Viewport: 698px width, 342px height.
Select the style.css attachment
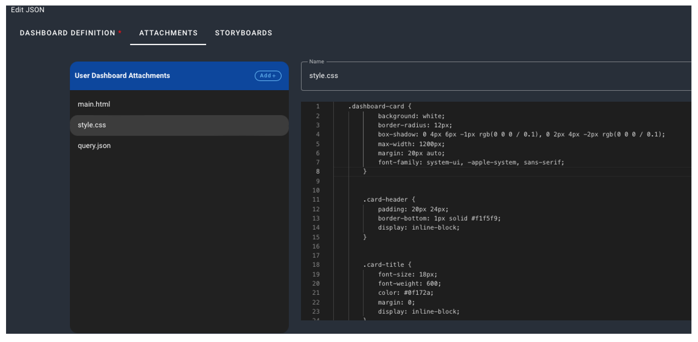[92, 125]
